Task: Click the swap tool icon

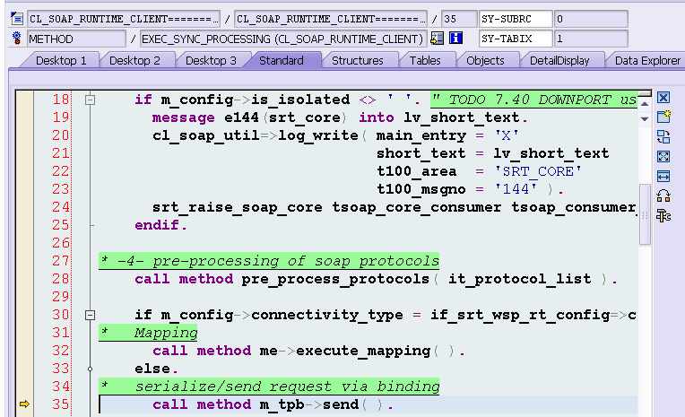Action: (x=663, y=137)
